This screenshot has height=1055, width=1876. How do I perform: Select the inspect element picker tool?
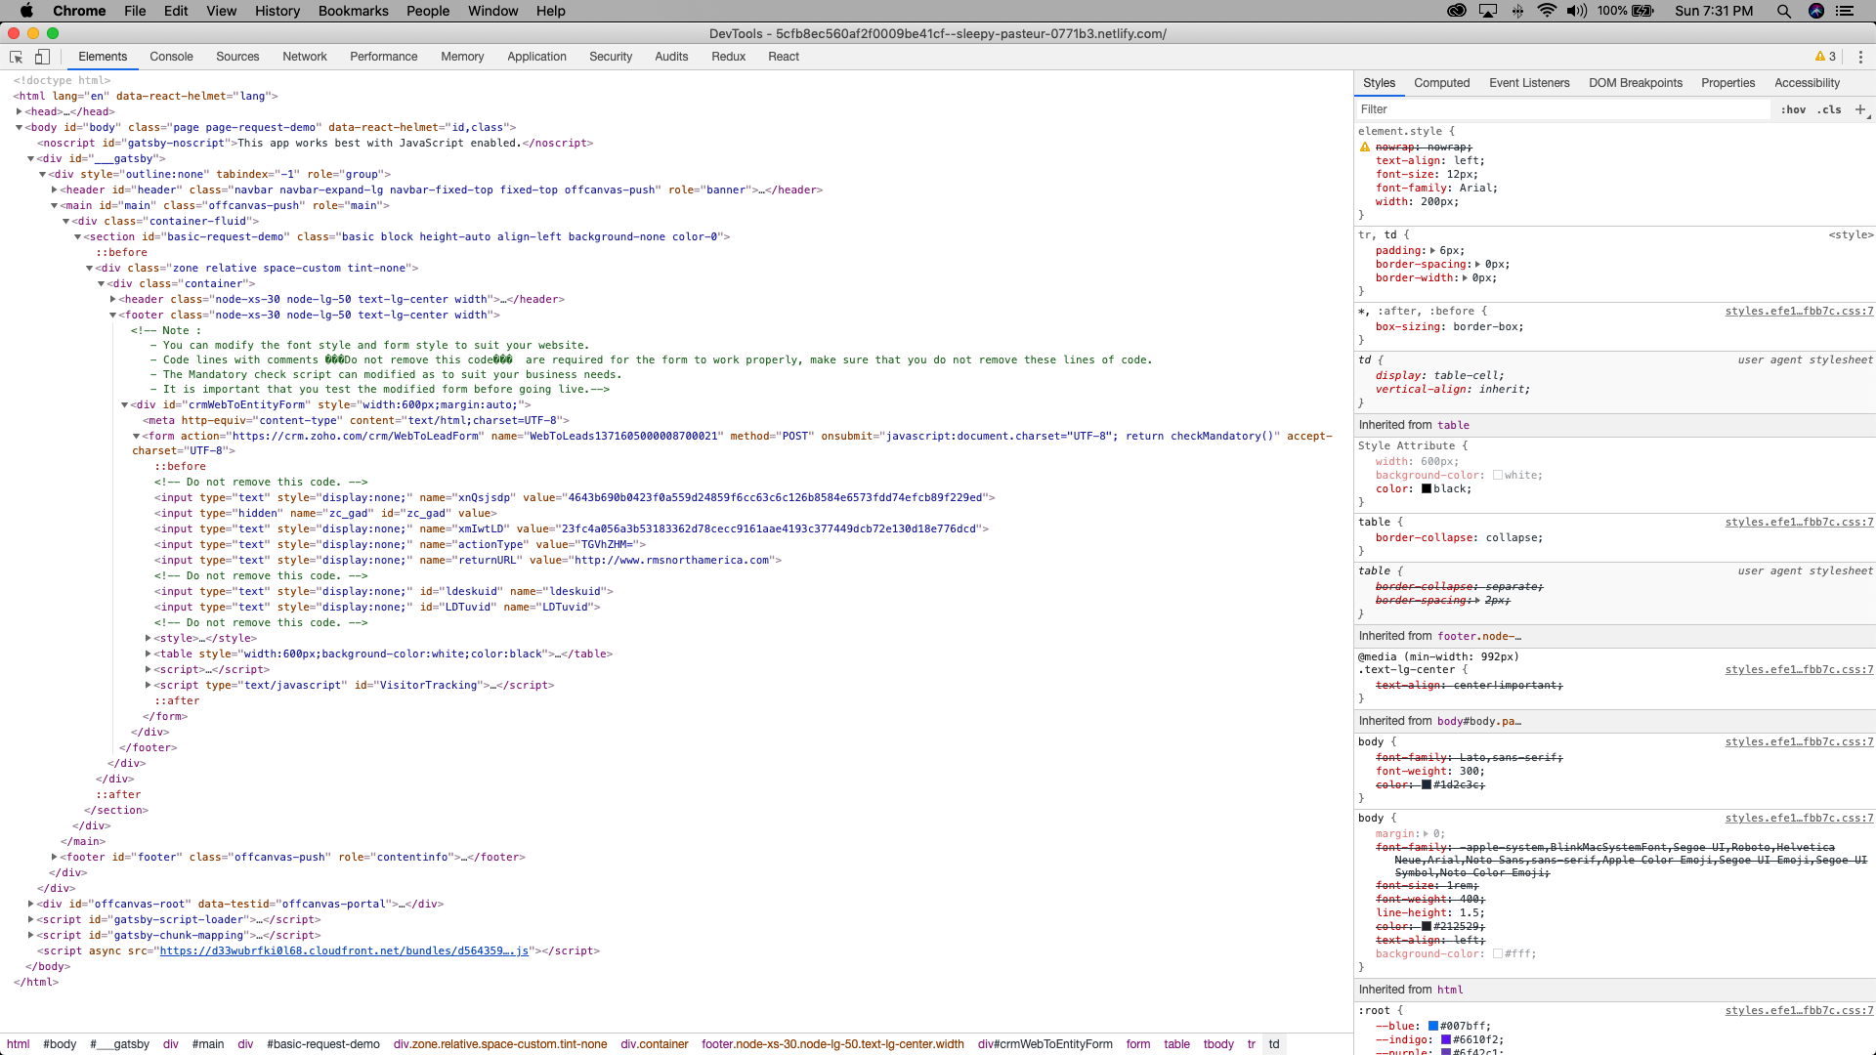[16, 57]
